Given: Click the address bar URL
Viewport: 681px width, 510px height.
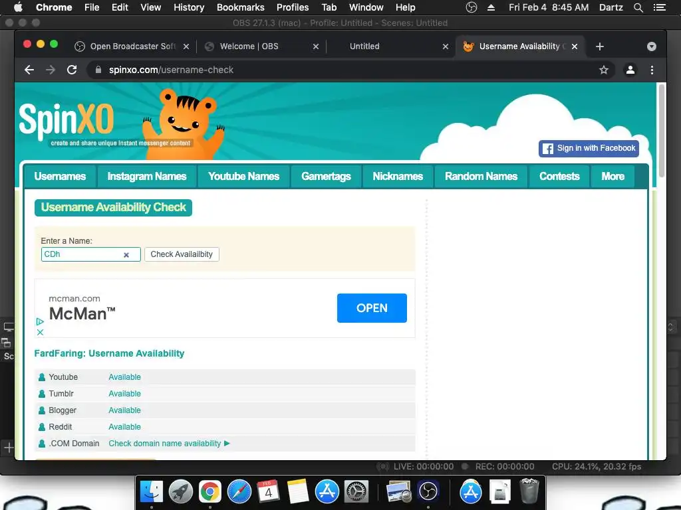Looking at the screenshot, I should pos(171,70).
